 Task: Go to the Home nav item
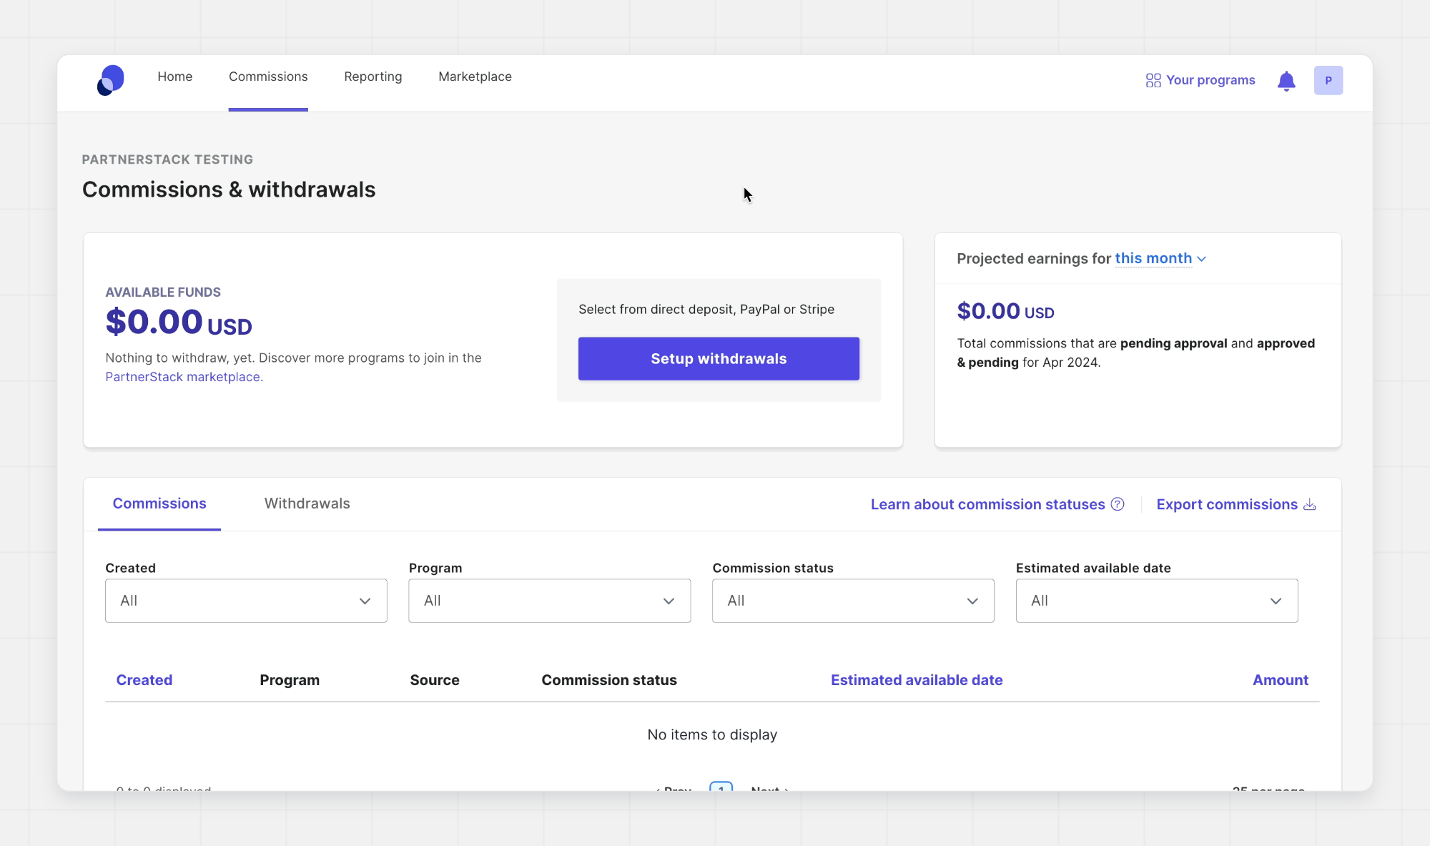[x=175, y=77]
